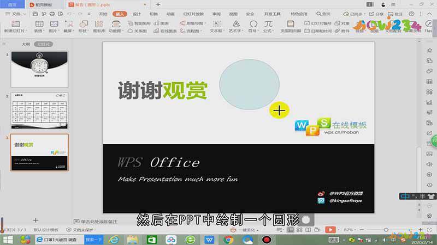Open the 艺术字 WordArt tool
437x245 pixels.
(236, 27)
